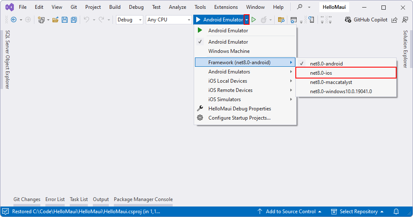Open the View menu
Viewport: 413px width, 217px height.
[x=57, y=7]
